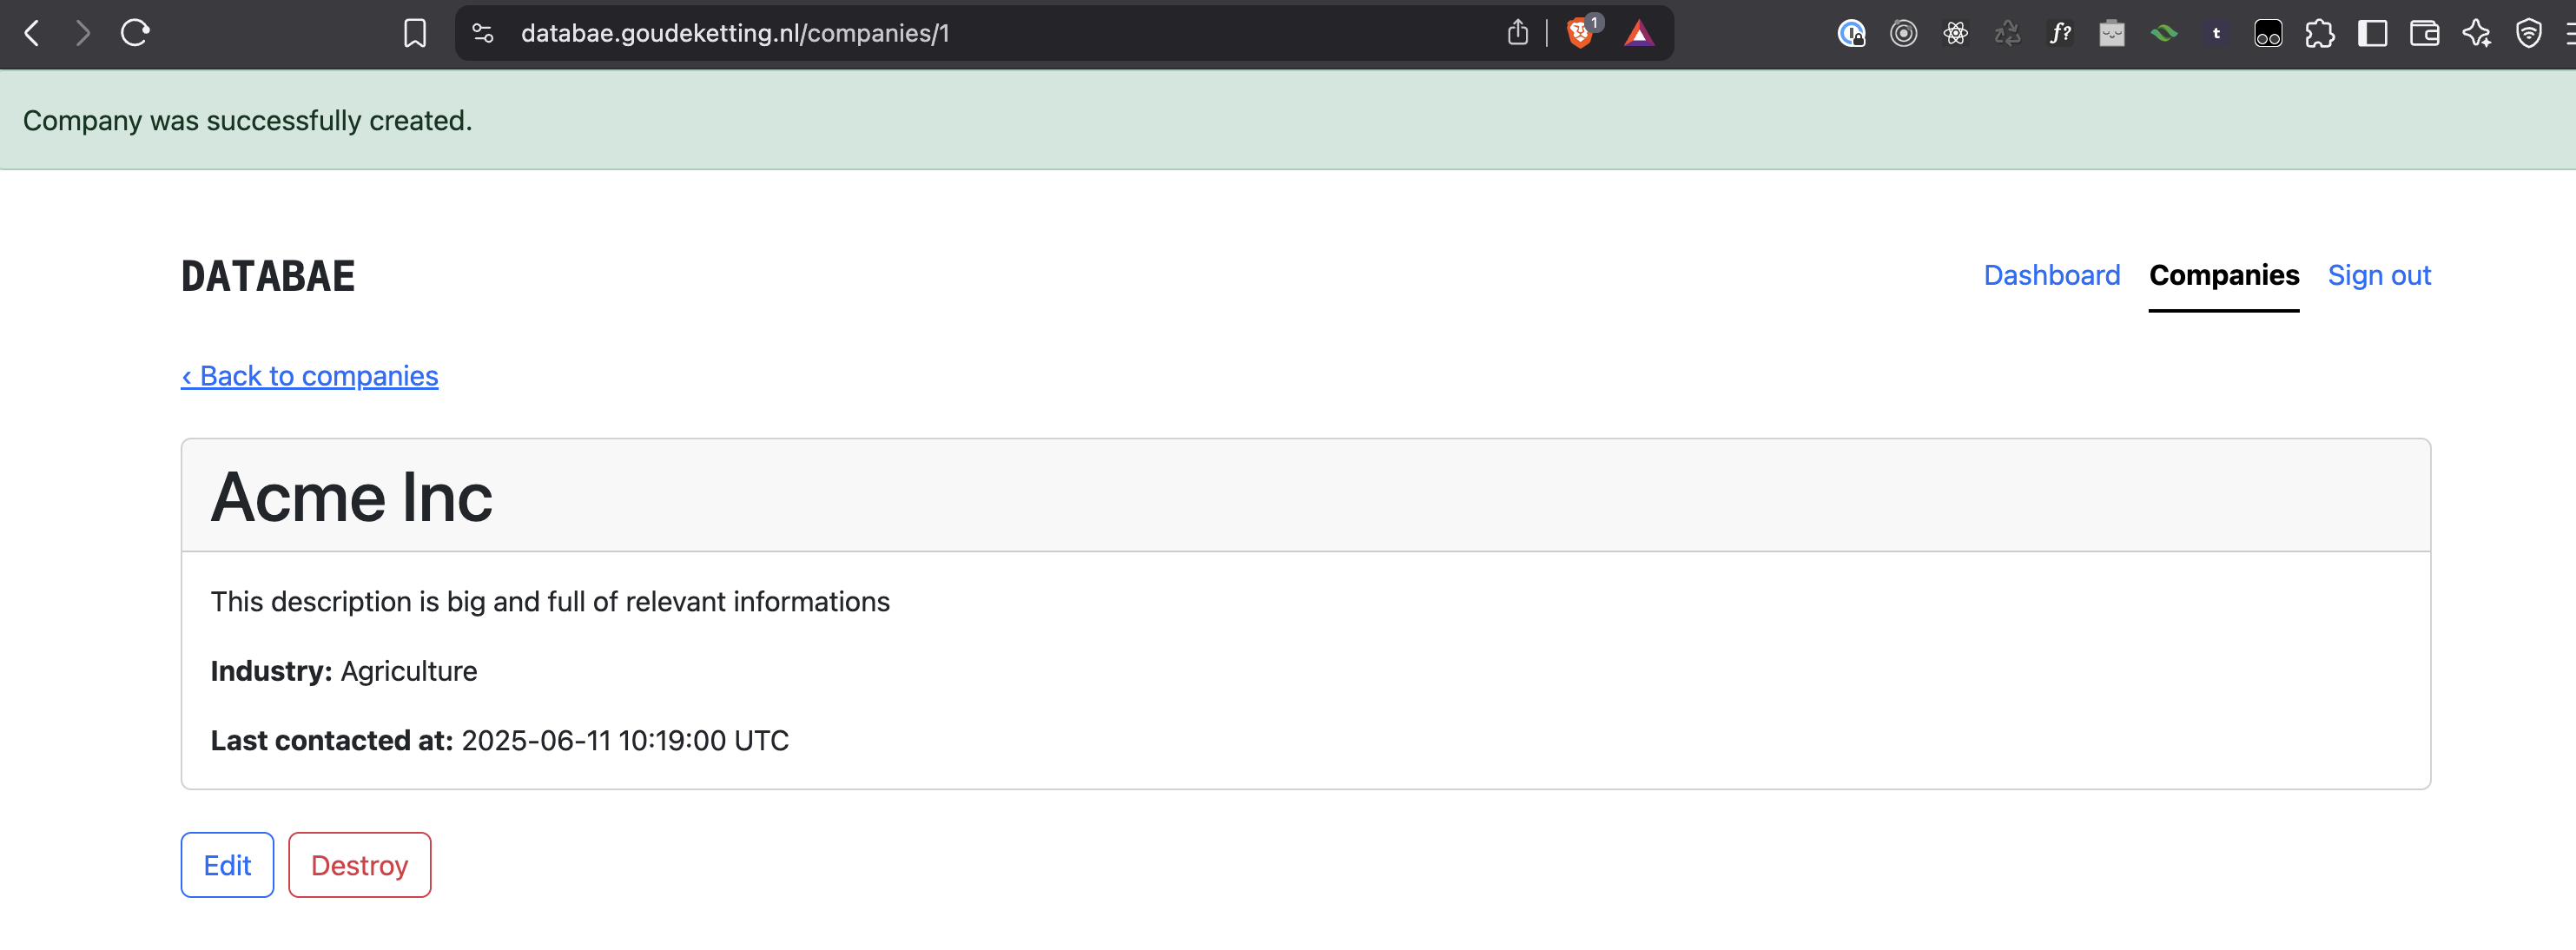The image size is (2576, 950).
Task: Open the 1Password extension icon
Action: [1852, 33]
